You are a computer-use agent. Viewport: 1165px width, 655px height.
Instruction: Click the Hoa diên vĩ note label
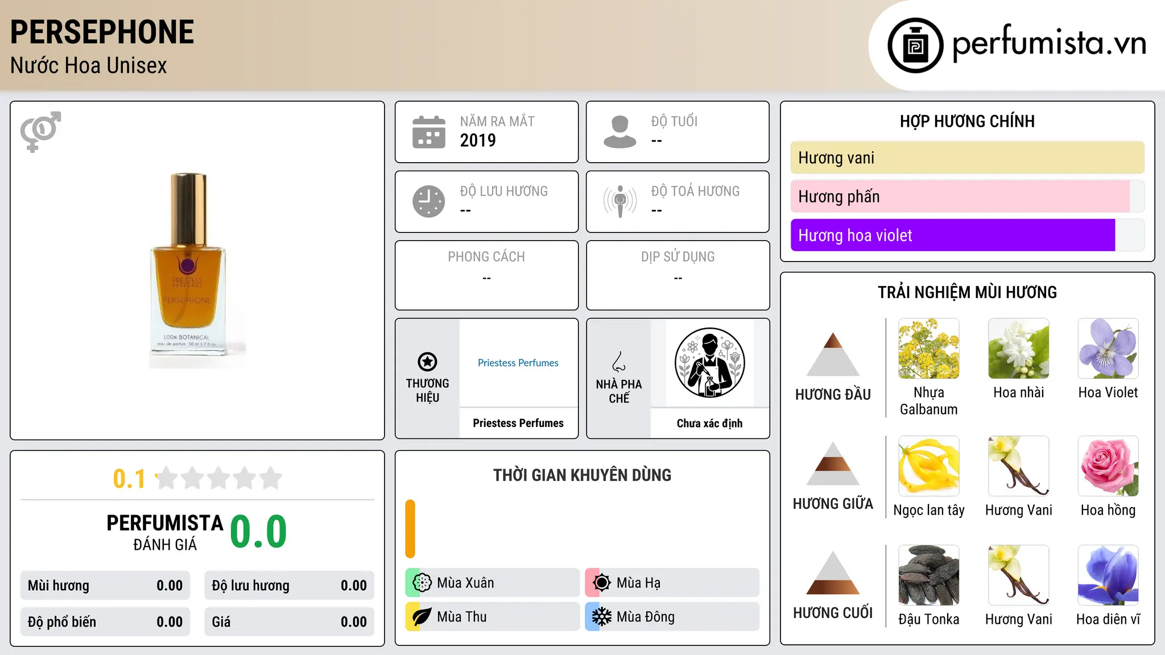[x=1108, y=619]
